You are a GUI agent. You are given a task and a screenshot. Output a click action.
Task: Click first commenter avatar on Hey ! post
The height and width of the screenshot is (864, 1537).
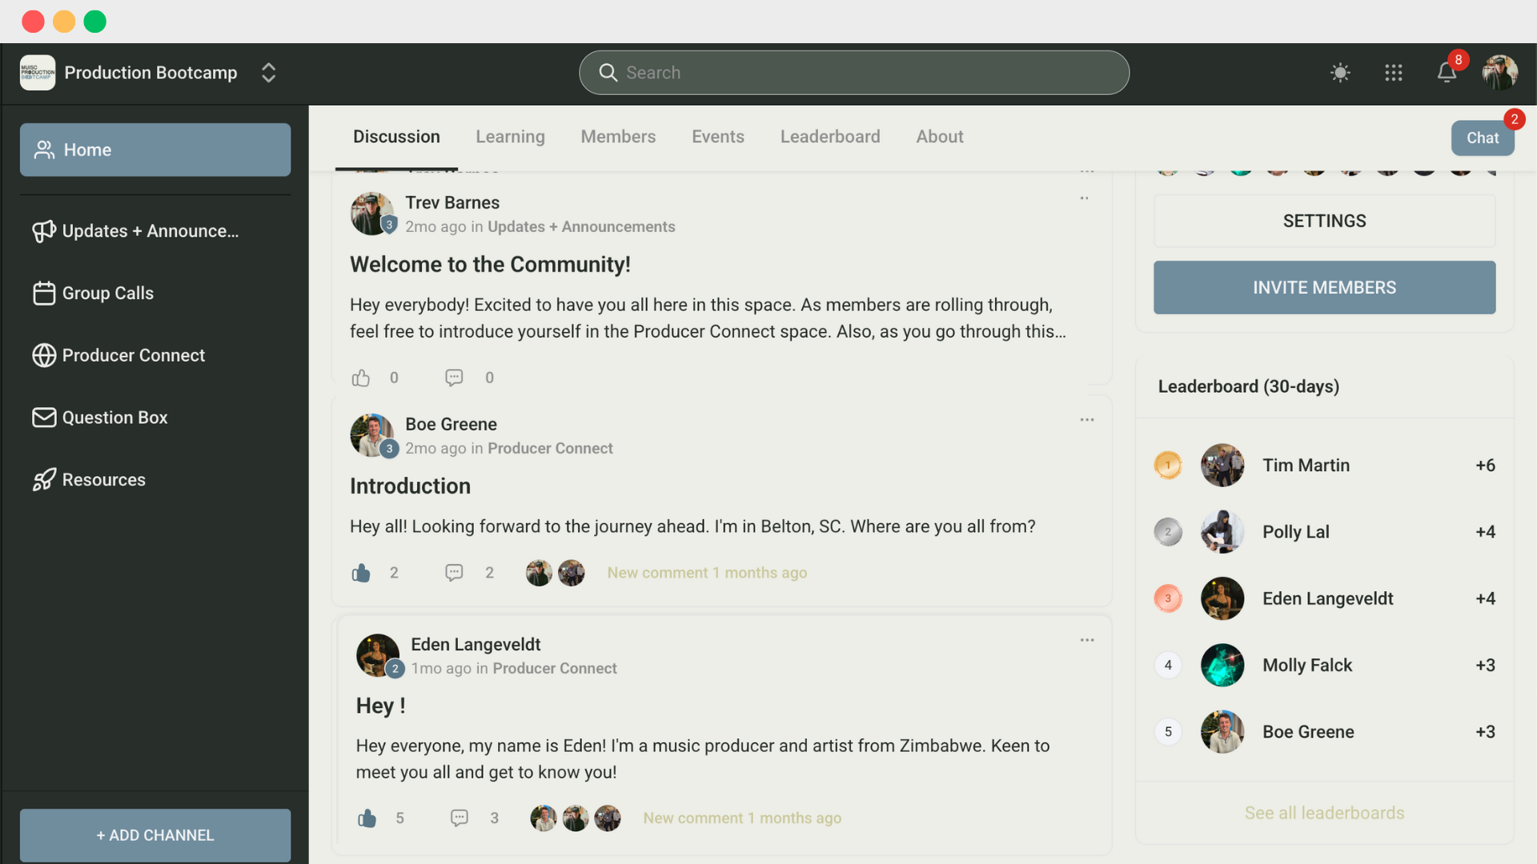pos(544,818)
